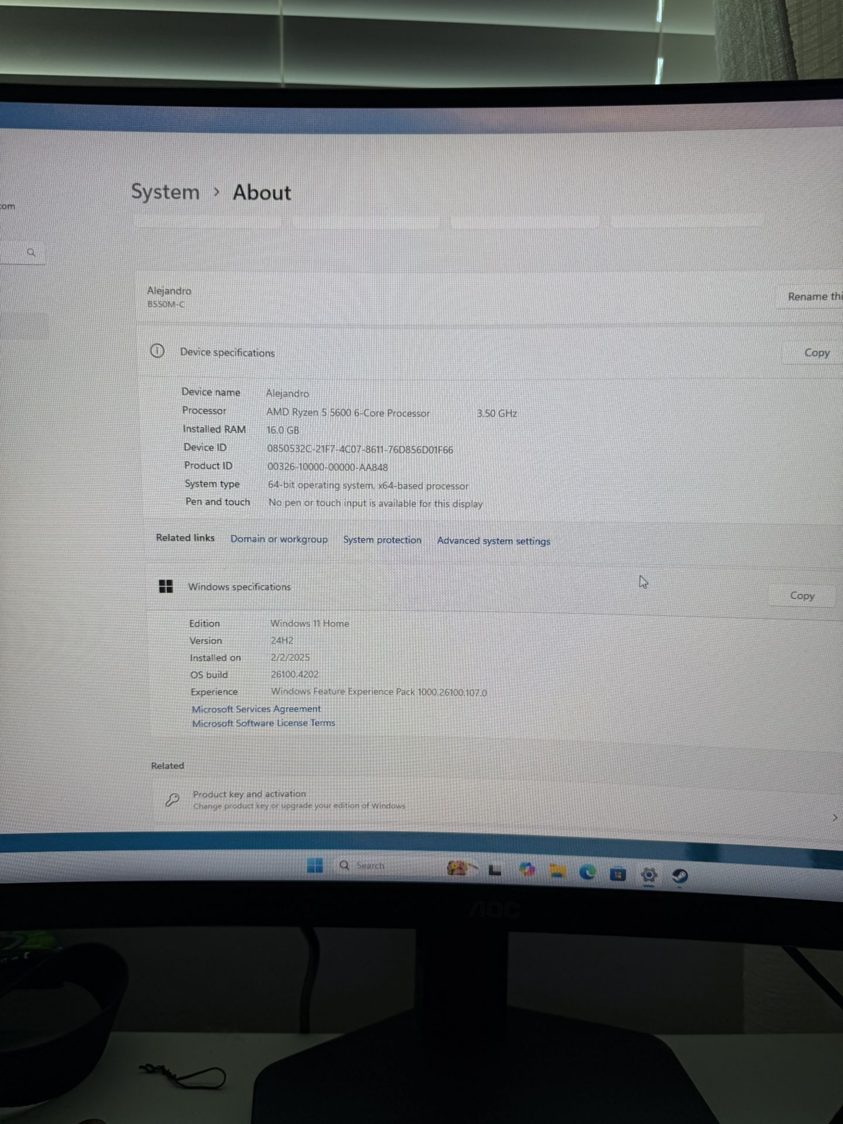Open the search highlights flower icon in the taskbar
The image size is (843, 1124).
coord(461,868)
